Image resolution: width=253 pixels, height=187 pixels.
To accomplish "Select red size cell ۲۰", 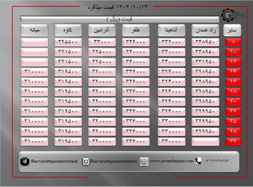I will click(x=233, y=102).
